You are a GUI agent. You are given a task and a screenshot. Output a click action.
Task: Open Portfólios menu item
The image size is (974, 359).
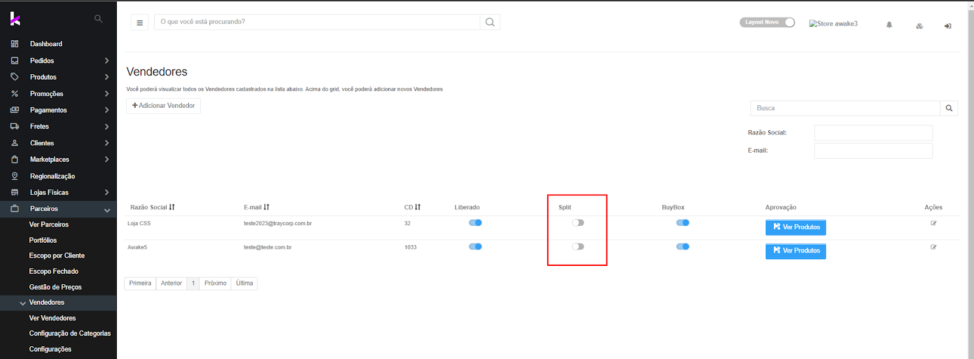(x=43, y=240)
